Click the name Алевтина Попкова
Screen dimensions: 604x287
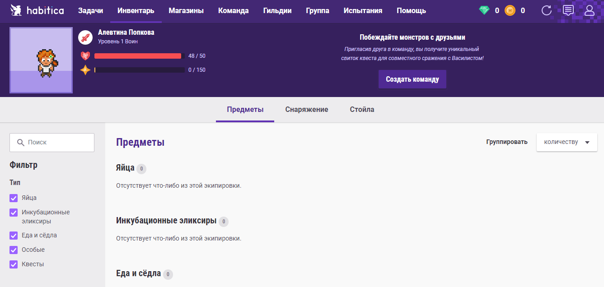[126, 32]
